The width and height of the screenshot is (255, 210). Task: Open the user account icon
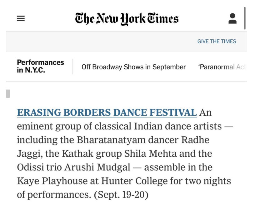232,18
